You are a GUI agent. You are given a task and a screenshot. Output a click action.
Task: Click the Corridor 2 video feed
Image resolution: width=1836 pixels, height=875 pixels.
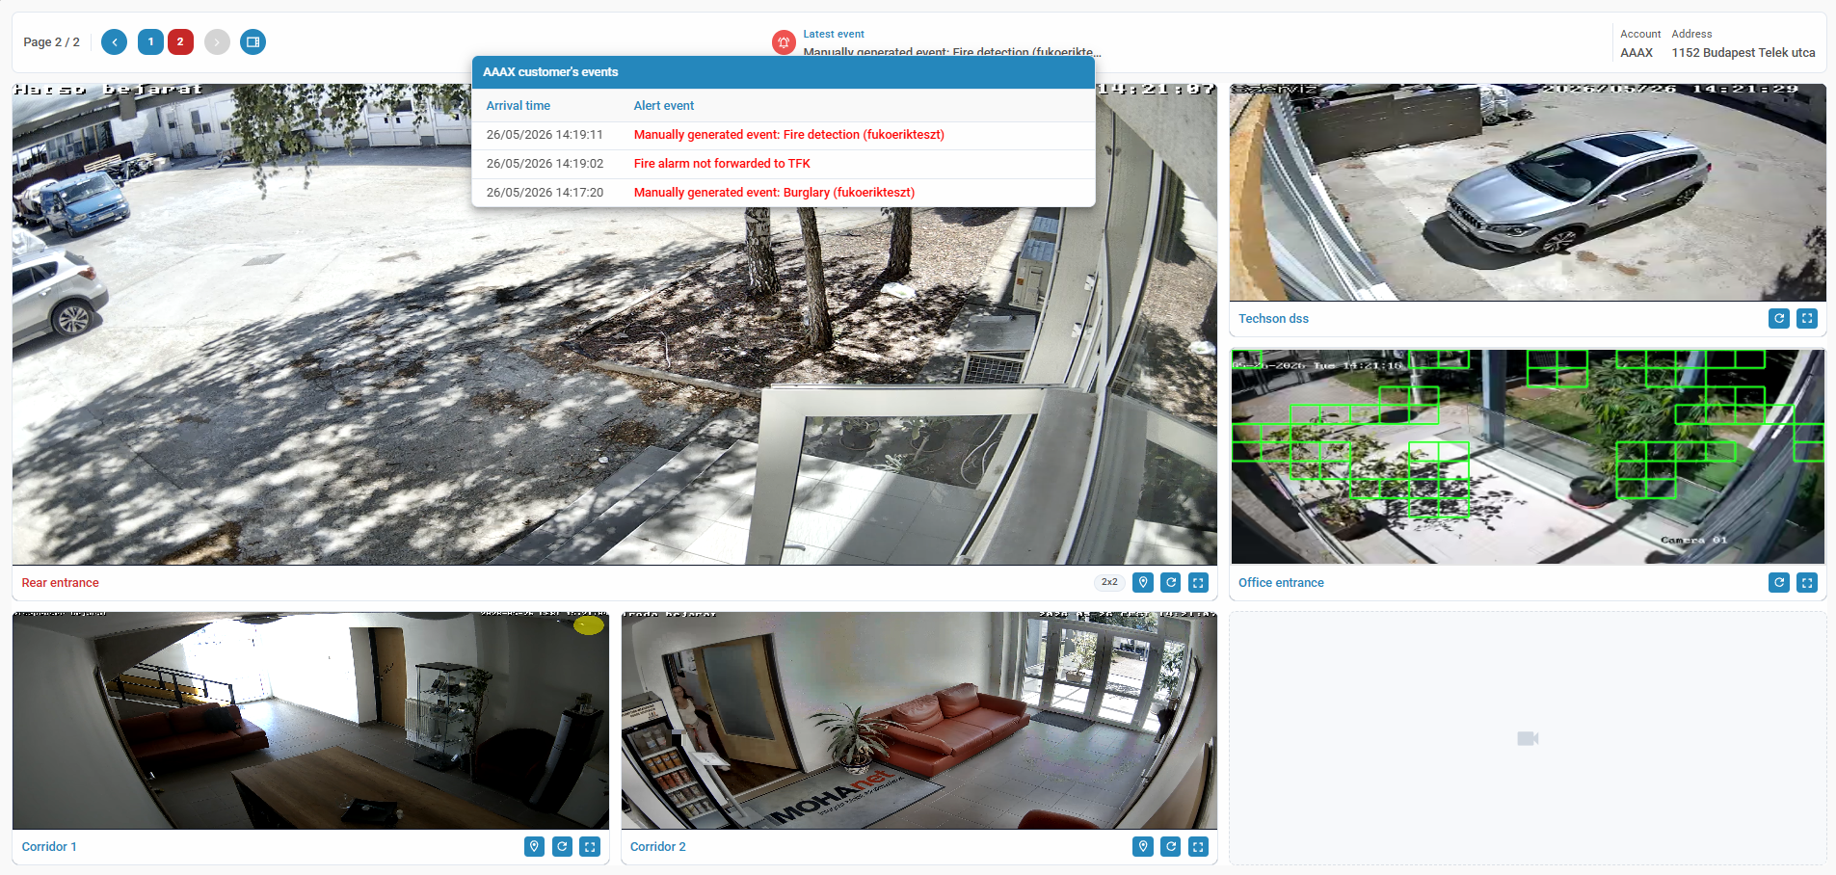coord(918,720)
